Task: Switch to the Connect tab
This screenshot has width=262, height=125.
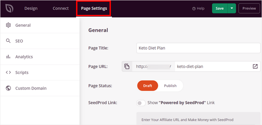Action: tap(61, 8)
